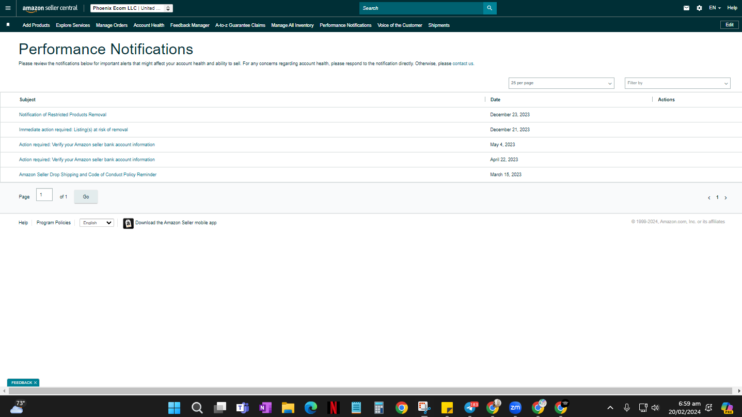Open Shipments from favorites bar
Screen dimensions: 742x417
point(439,25)
